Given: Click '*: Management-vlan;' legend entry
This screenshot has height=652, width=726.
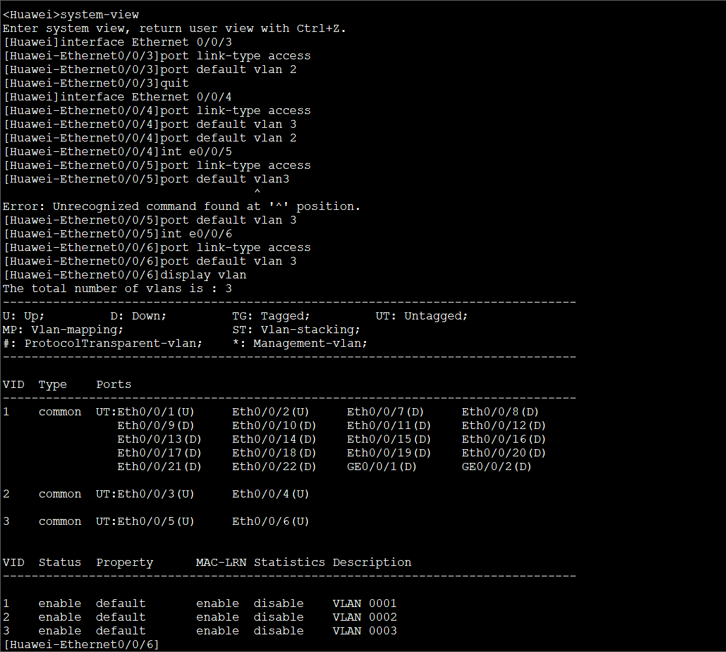Looking at the screenshot, I should pyautogui.click(x=300, y=344).
